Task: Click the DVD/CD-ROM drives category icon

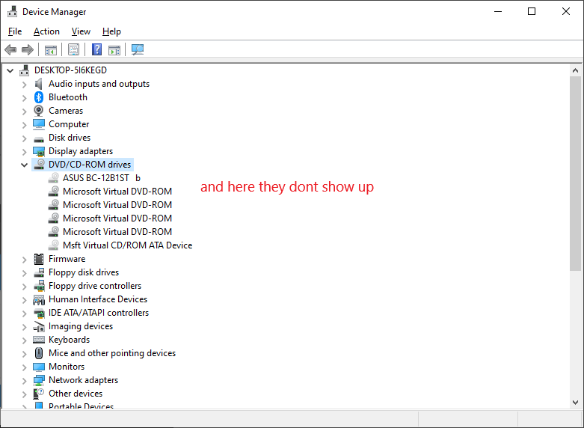Action: [x=39, y=165]
